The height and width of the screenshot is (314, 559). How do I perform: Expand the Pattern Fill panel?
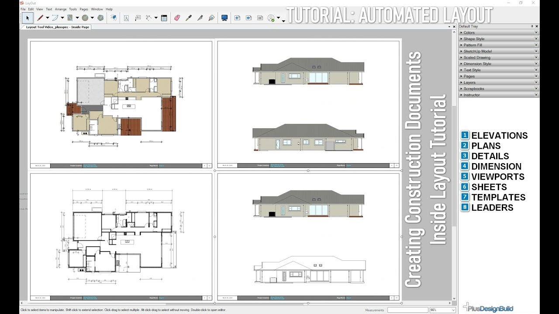(x=499, y=45)
